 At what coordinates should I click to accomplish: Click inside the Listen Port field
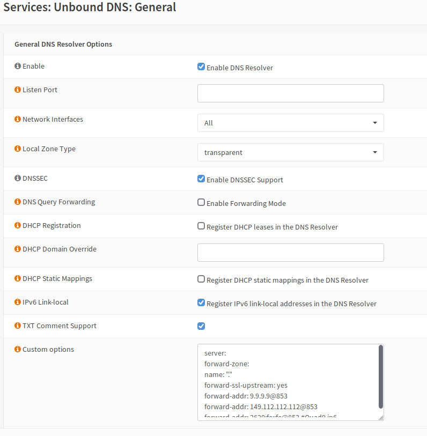(290, 93)
